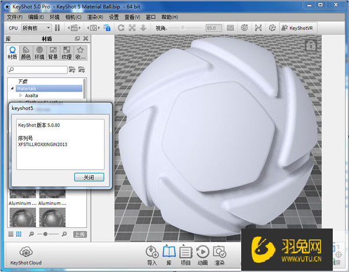349x272 pixels.
Task: Click the library search field
Action: pos(37,70)
